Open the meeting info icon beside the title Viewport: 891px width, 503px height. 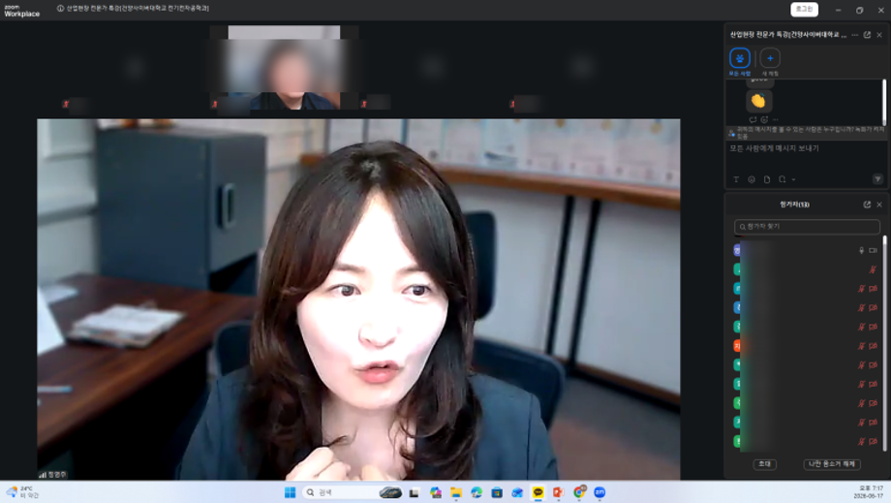click(x=60, y=9)
